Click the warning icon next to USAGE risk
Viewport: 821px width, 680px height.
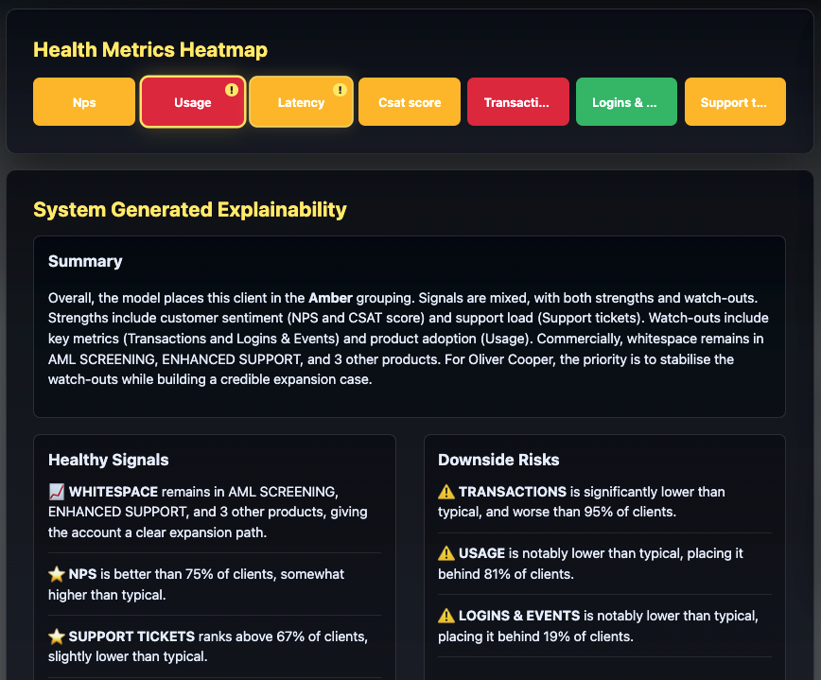(x=445, y=553)
